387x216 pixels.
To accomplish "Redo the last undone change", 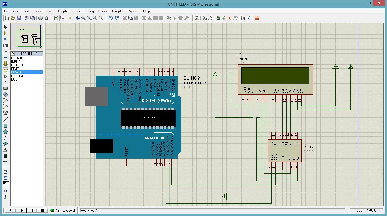I will tap(117, 18).
